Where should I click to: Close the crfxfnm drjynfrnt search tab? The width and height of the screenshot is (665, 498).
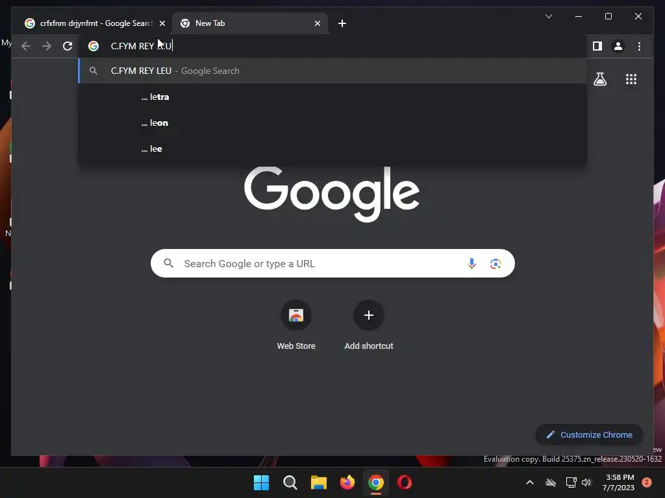tap(162, 23)
